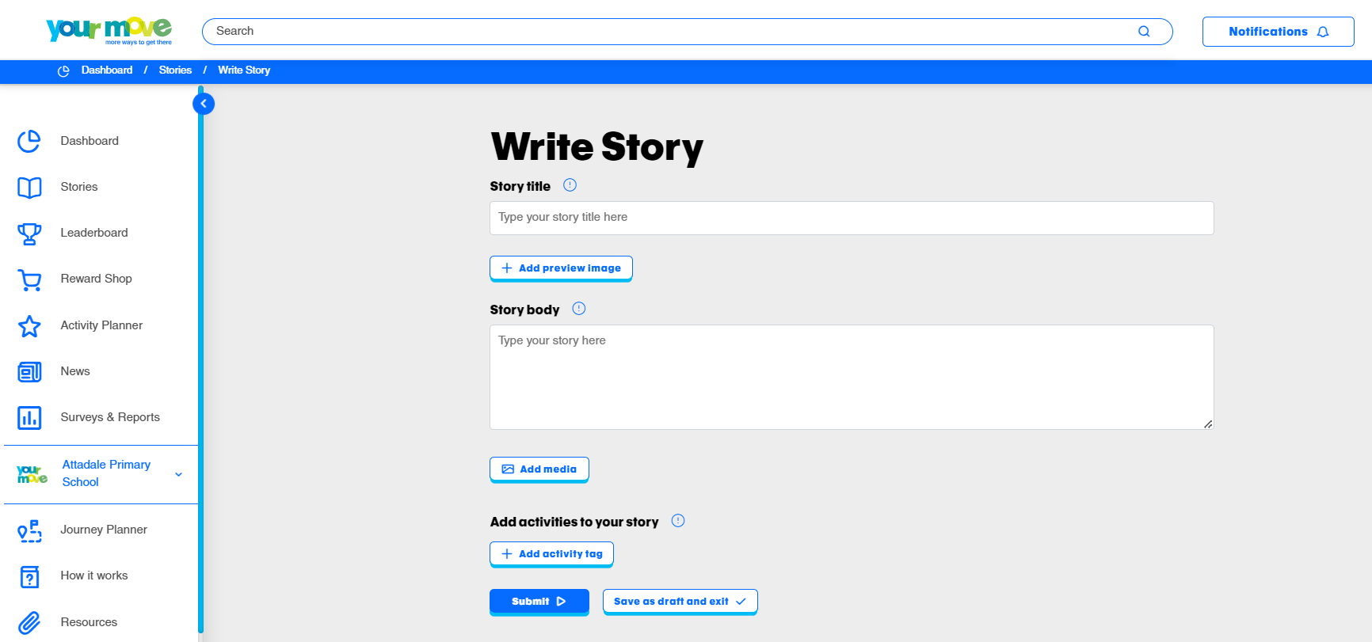Screen dimensions: 1372x642
Task: Expand the Attadale Primary School chevron
Action: (x=179, y=474)
